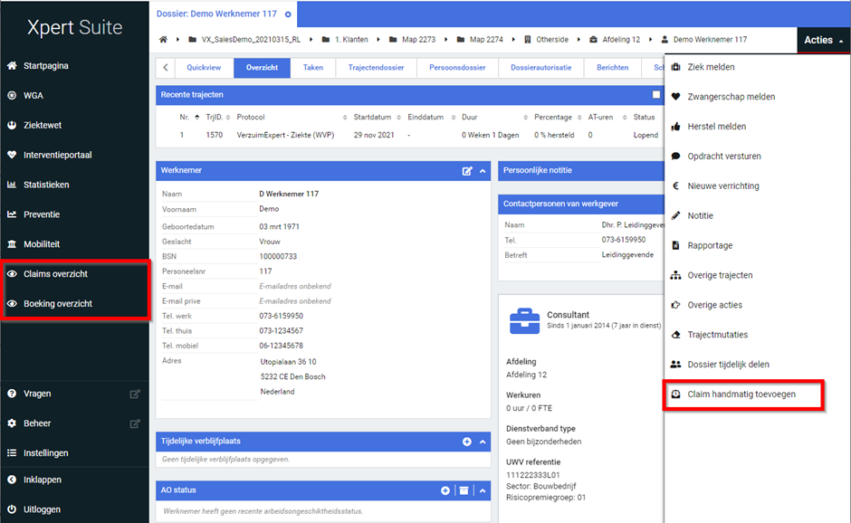The image size is (851, 523).
Task: Choose Ziek melden in the Acties menu
Action: coord(711,67)
